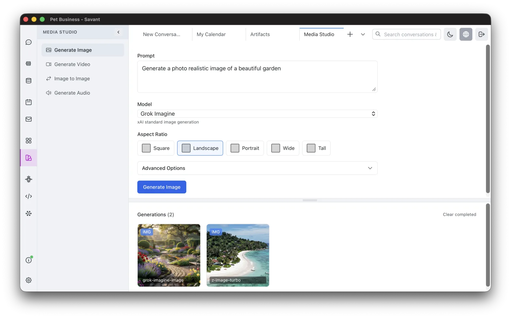The width and height of the screenshot is (511, 318).
Task: Toggle the globe web button
Action: point(466,34)
